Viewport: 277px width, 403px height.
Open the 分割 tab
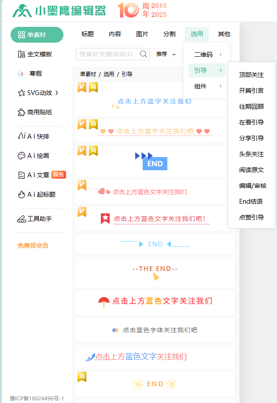pos(169,34)
